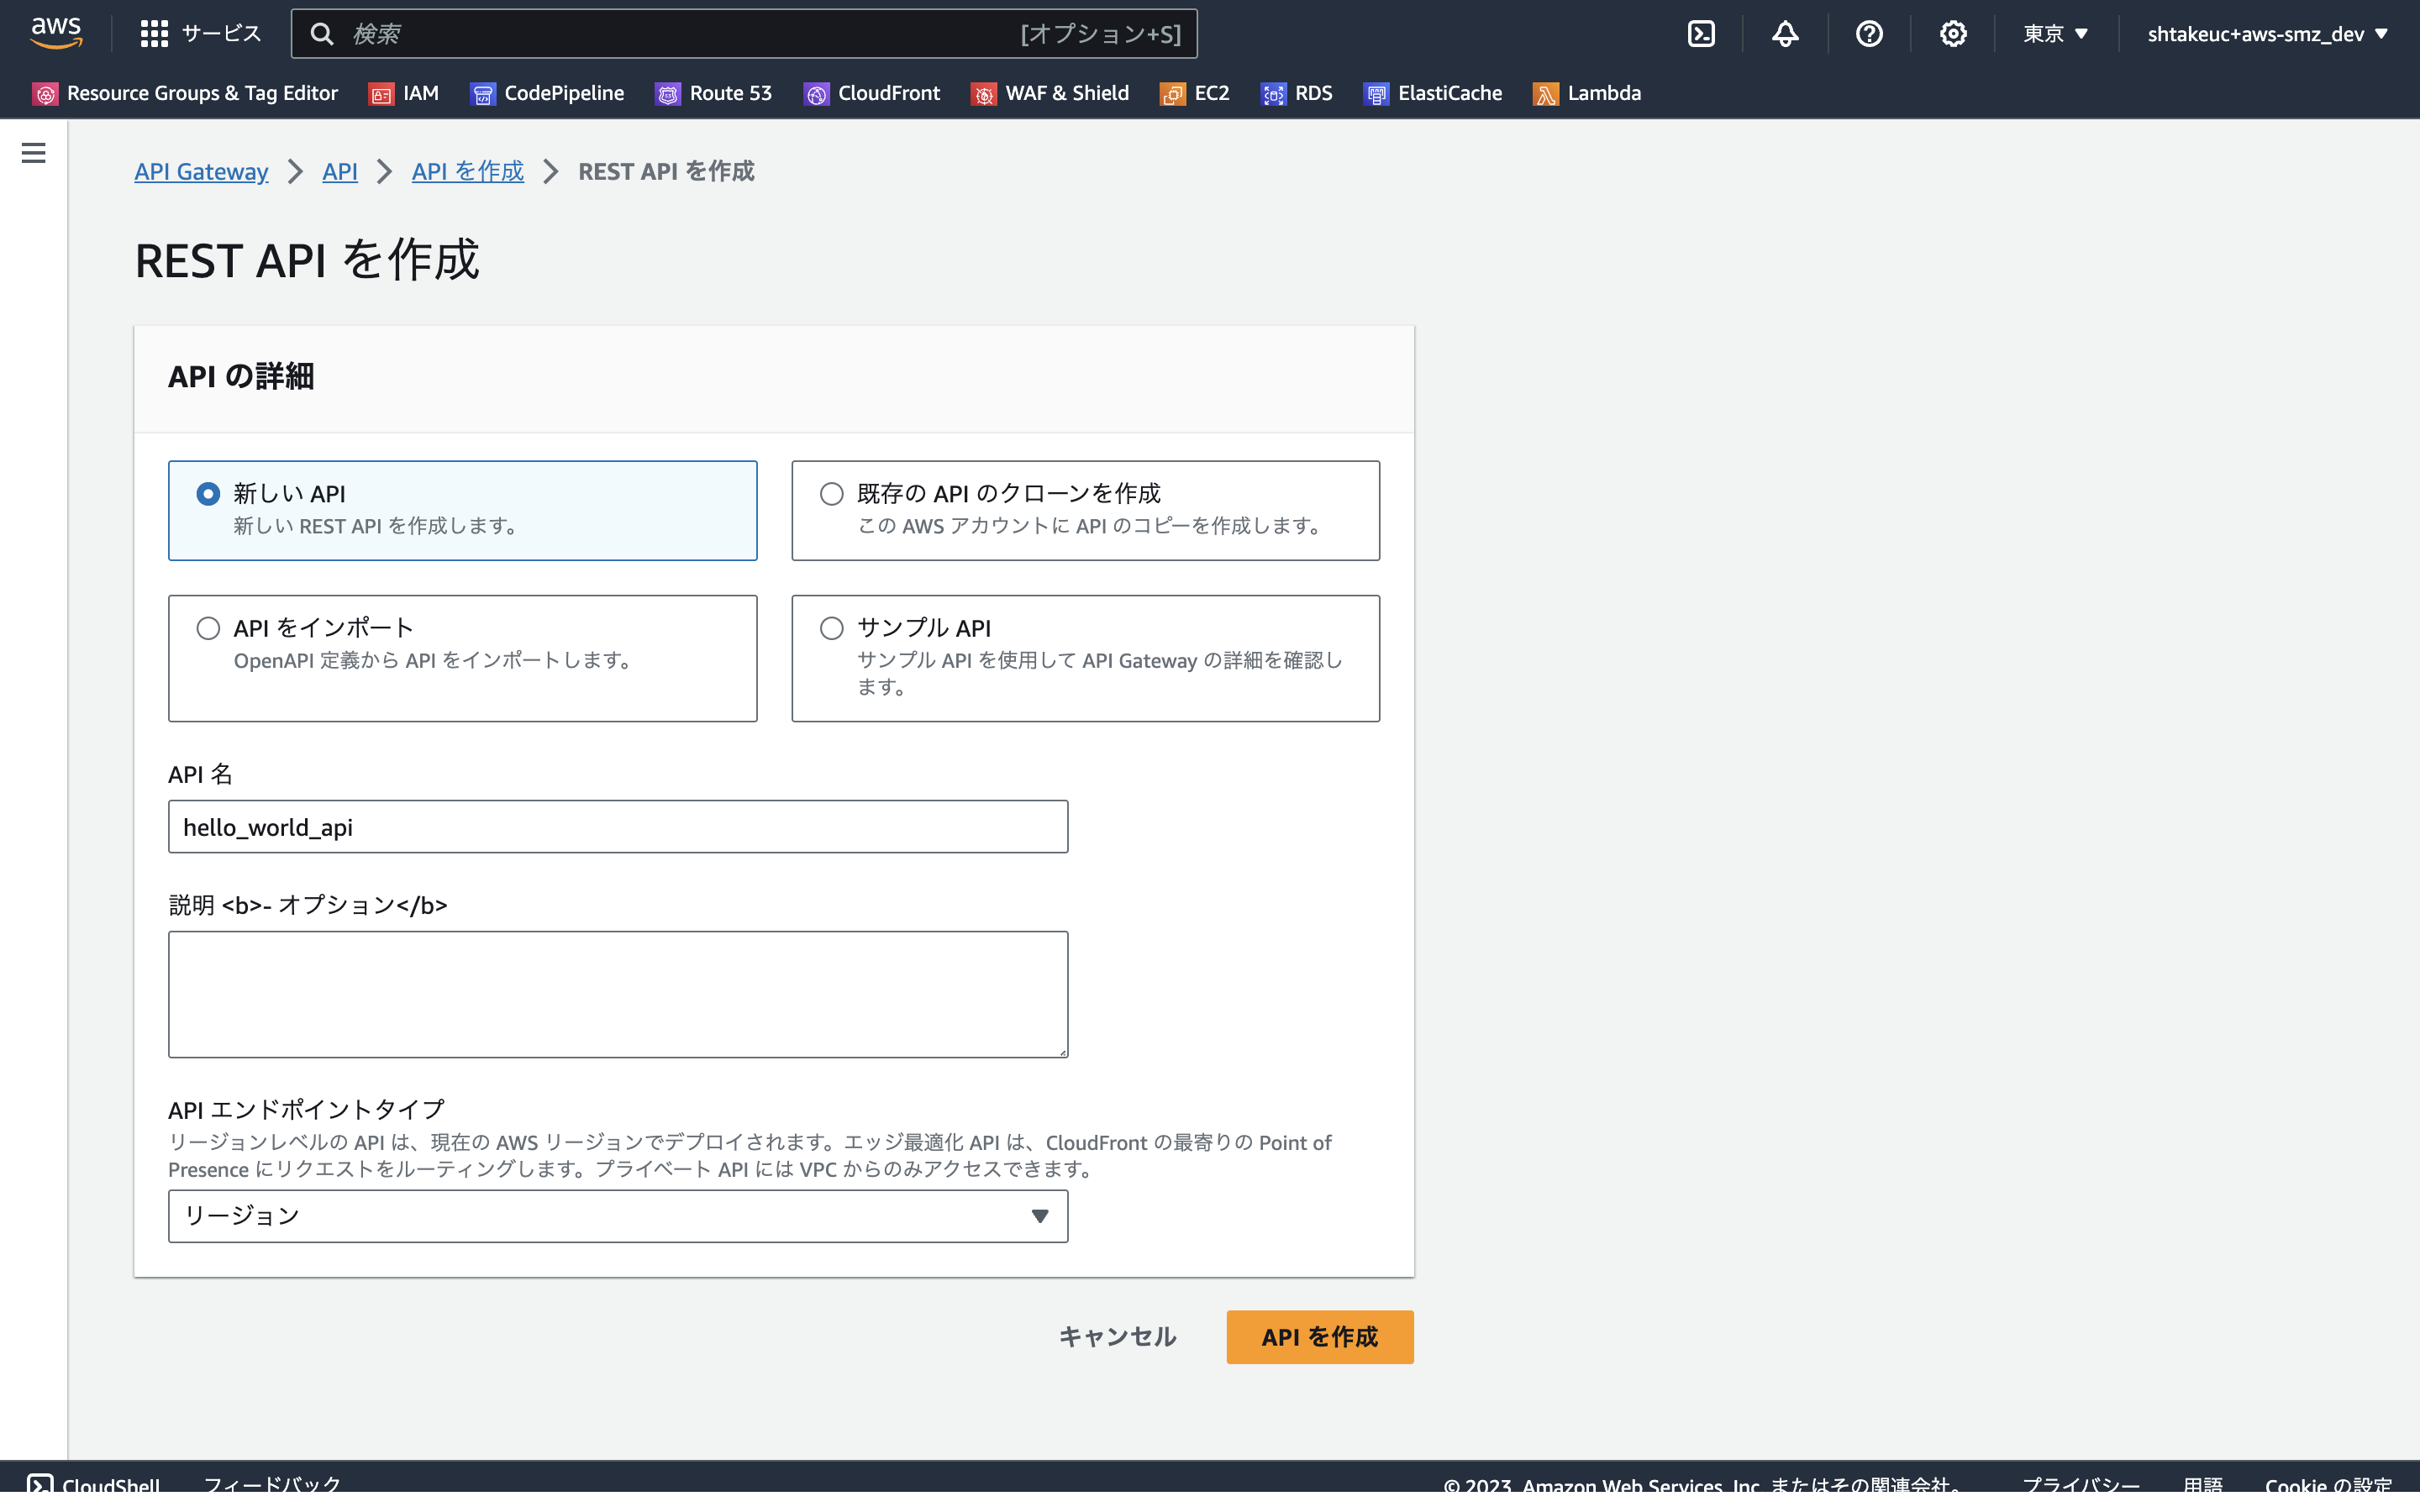Open the help question mark icon
This screenshot has height=1512, width=2420.
[1869, 34]
